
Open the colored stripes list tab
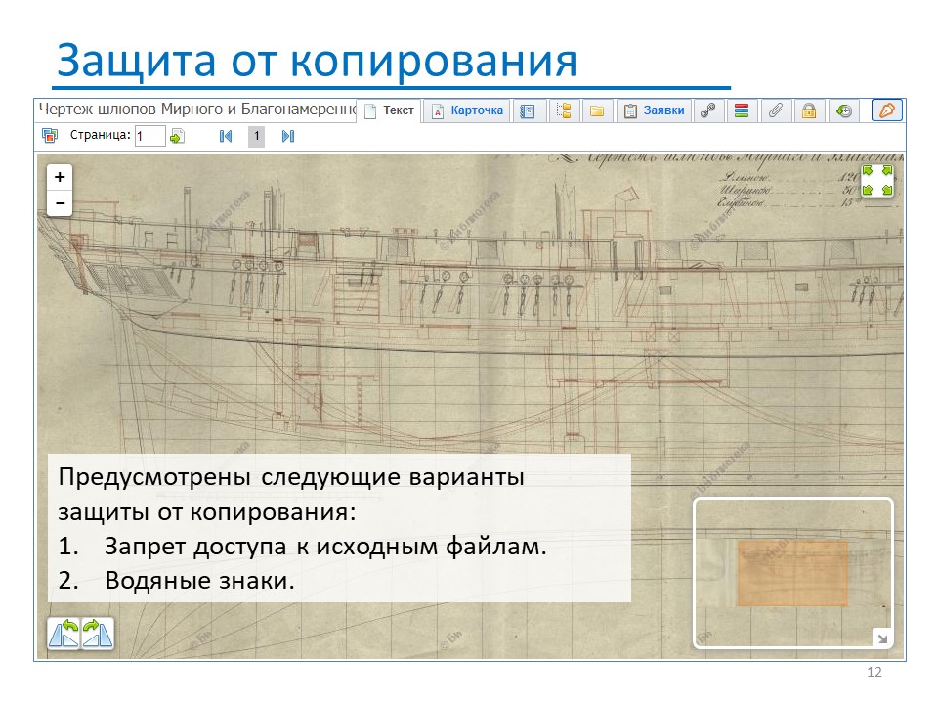pyautogui.click(x=742, y=110)
